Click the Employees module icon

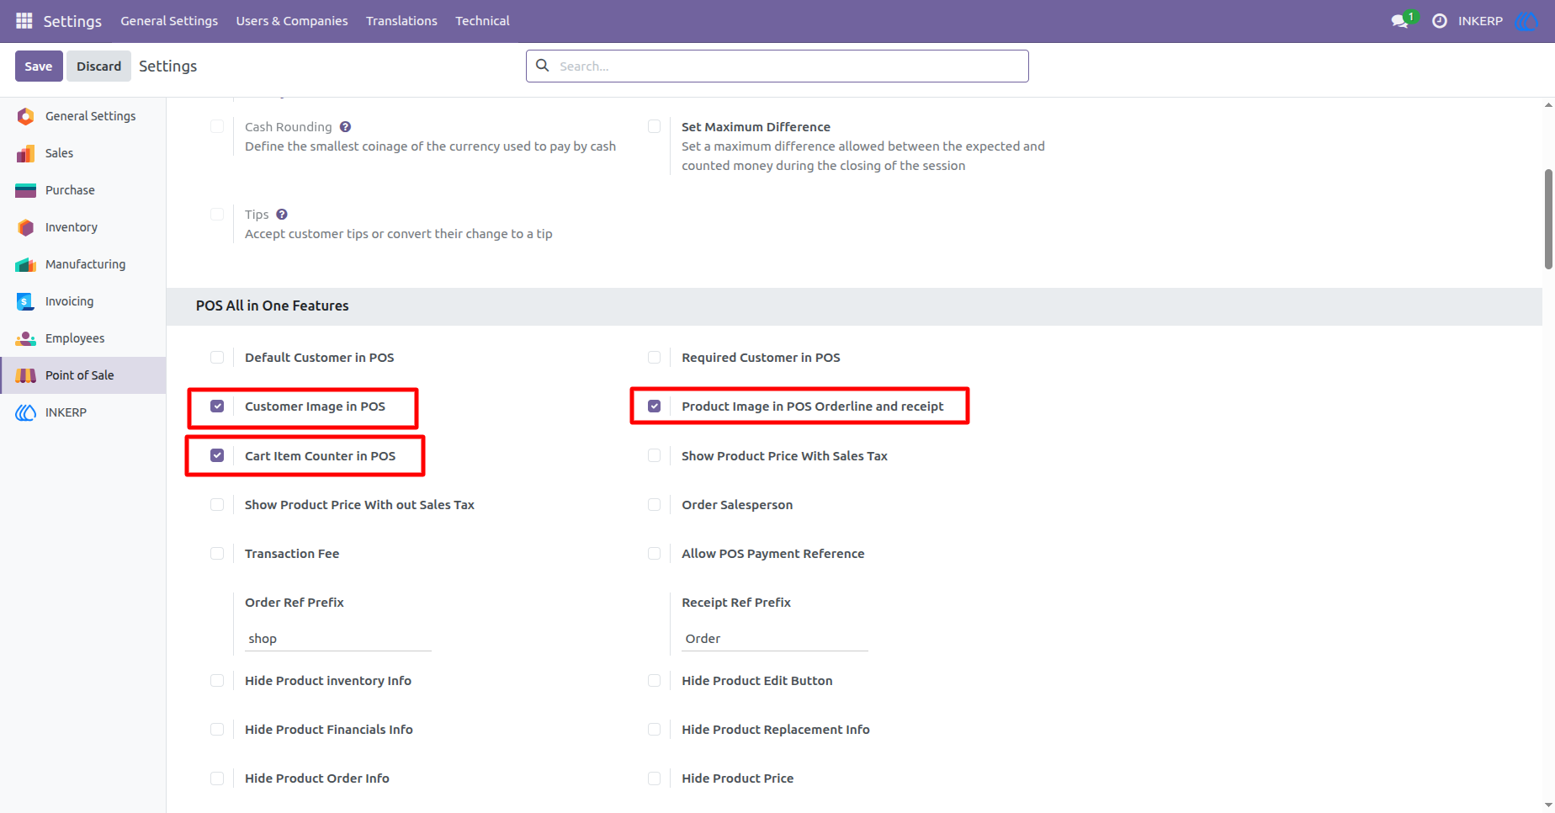26,338
